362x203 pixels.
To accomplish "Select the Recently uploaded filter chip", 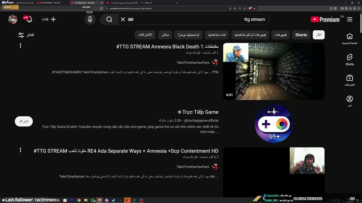I will pos(189,35).
